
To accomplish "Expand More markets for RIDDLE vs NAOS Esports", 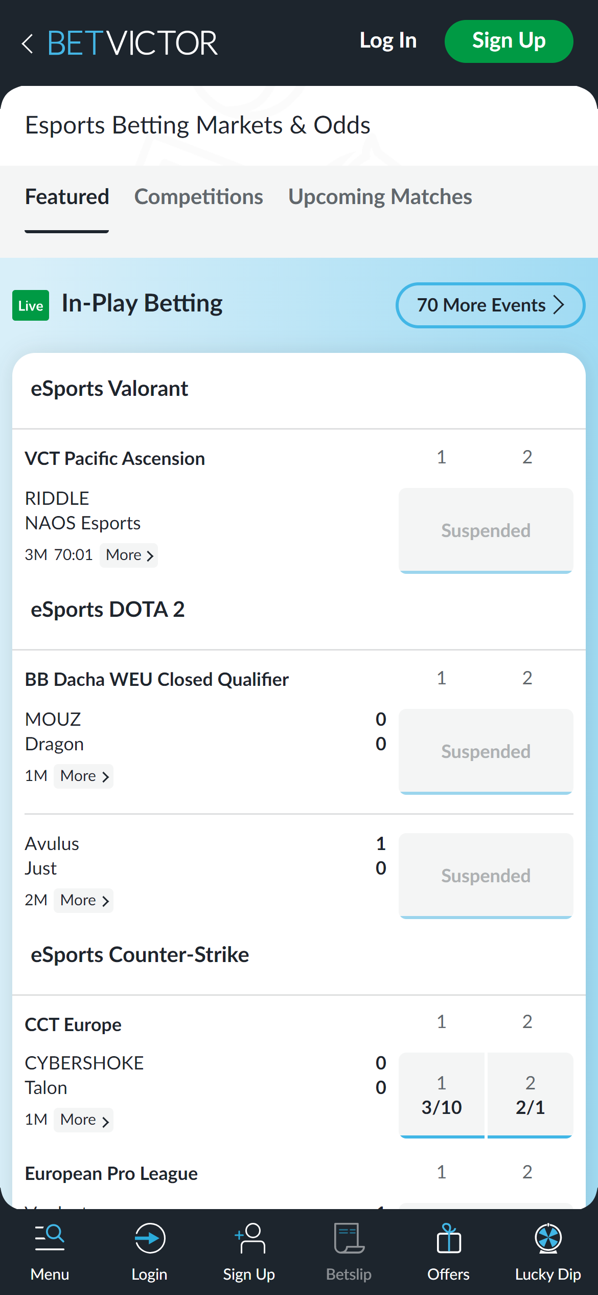I will coord(128,555).
